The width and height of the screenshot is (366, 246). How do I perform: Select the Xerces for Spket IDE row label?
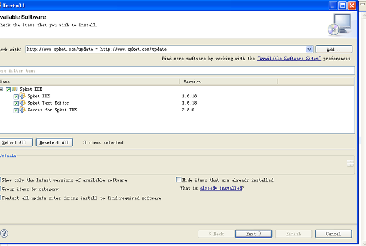52,110
